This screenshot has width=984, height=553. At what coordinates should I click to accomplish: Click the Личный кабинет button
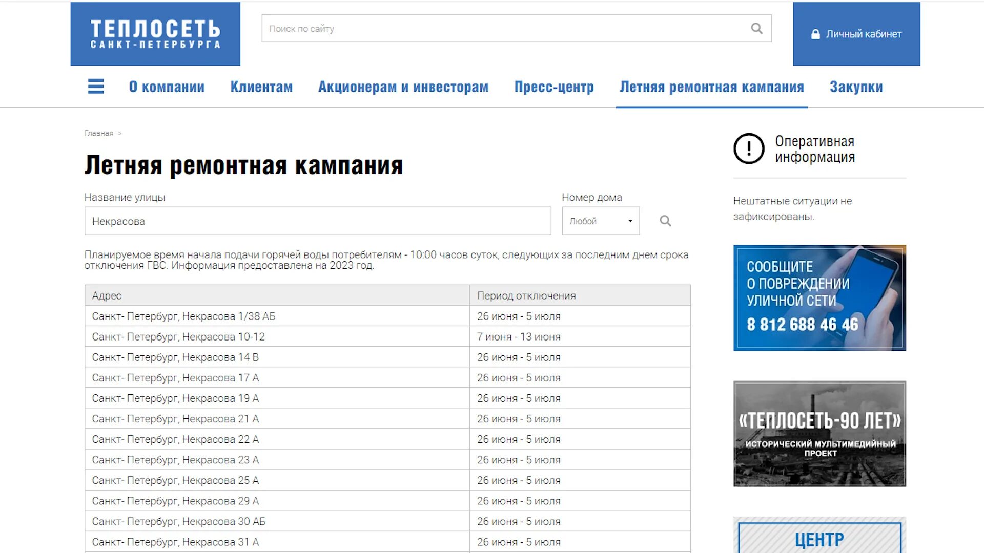point(856,34)
